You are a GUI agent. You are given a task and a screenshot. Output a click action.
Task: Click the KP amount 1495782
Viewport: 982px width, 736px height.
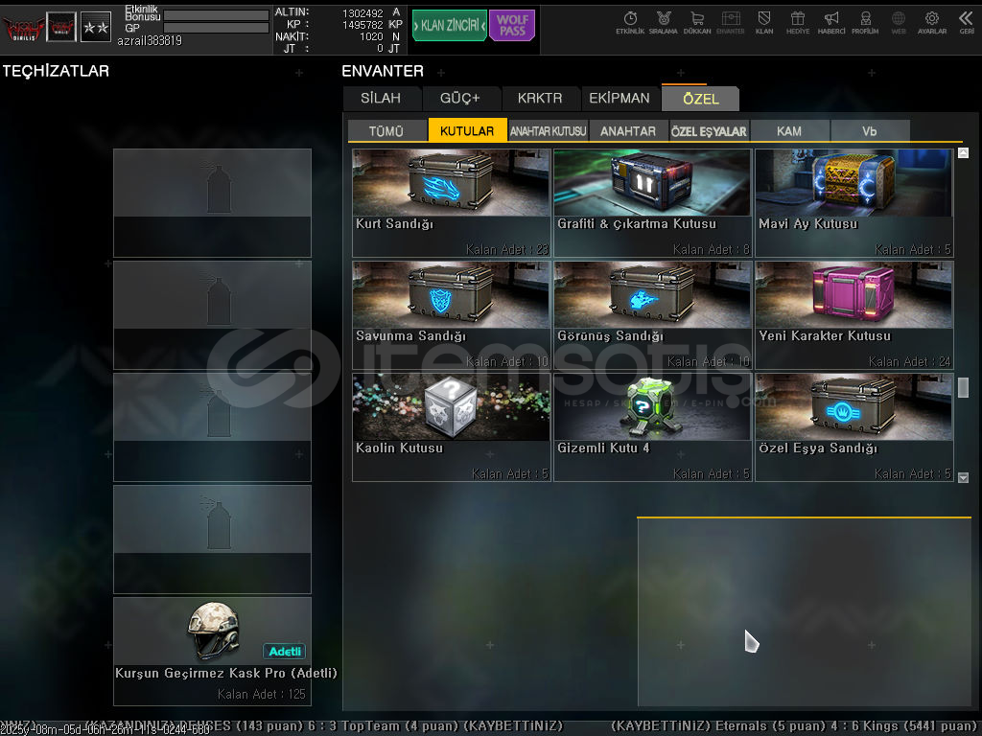coord(362,25)
